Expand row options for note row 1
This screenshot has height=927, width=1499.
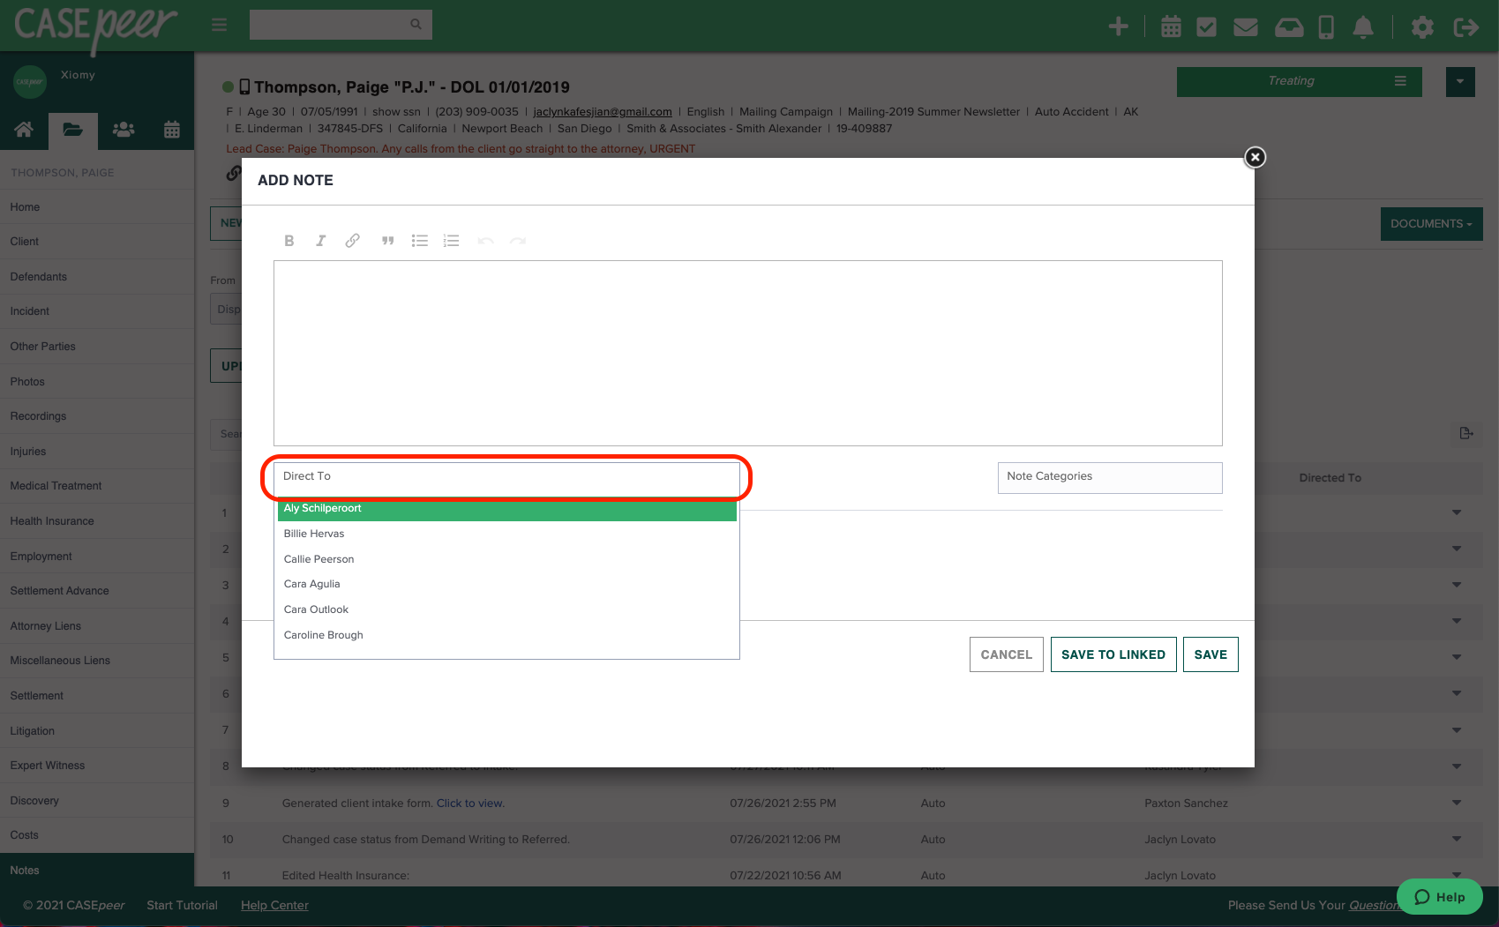click(1457, 512)
